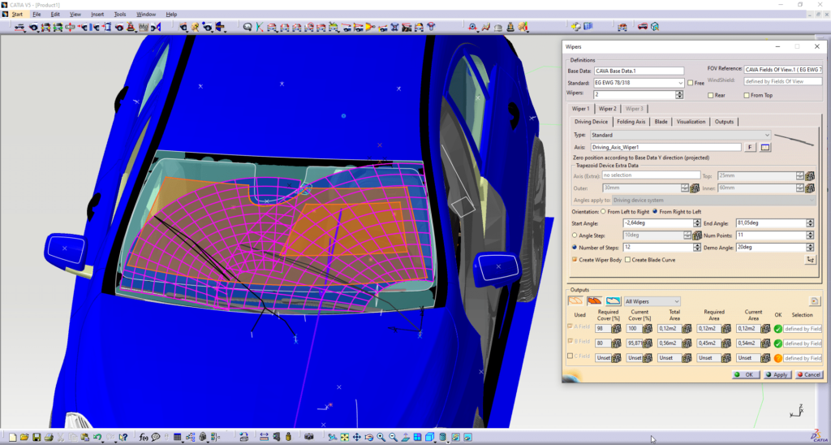
Task: Open the Tools menu
Action: [120, 15]
